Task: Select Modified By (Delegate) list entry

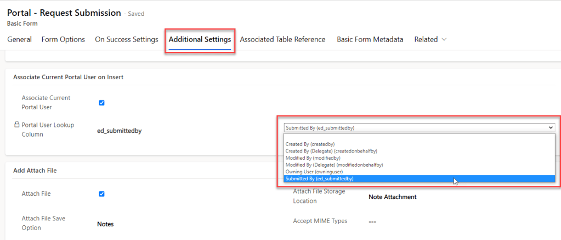Action: [x=334, y=165]
